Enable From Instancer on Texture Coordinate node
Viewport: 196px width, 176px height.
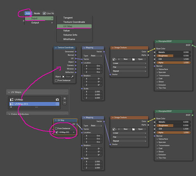(56, 81)
